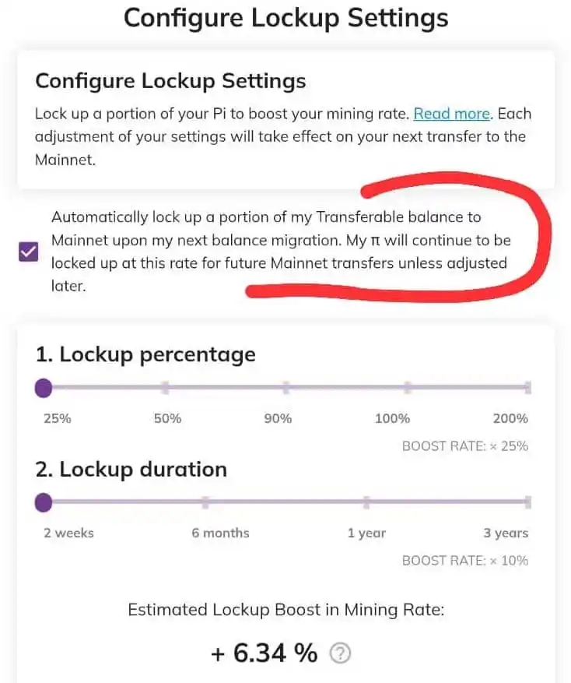Click the 2 weeks duration handle
Screen dimensions: 571x683
pyautogui.click(x=44, y=502)
